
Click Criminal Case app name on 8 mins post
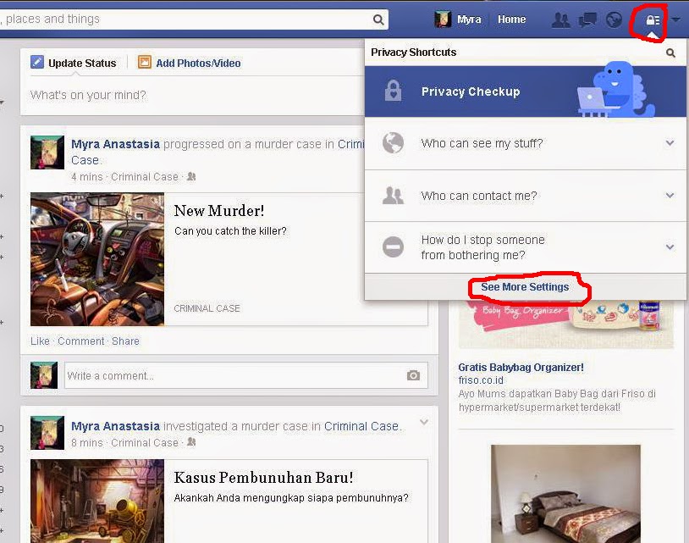pyautogui.click(x=144, y=442)
